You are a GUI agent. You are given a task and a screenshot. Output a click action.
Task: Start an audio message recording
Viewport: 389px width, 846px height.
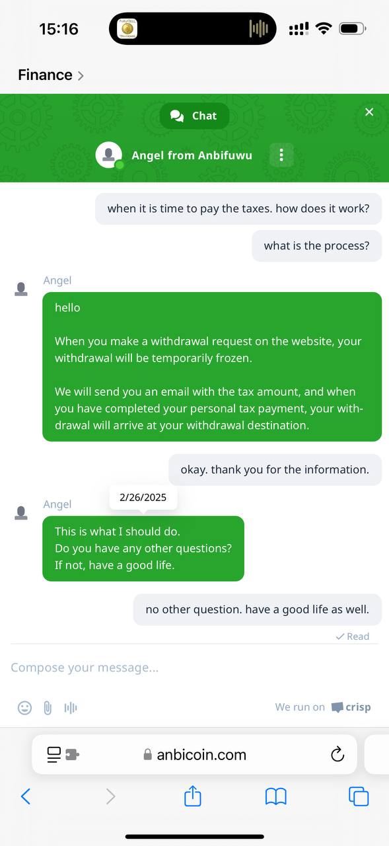point(71,708)
